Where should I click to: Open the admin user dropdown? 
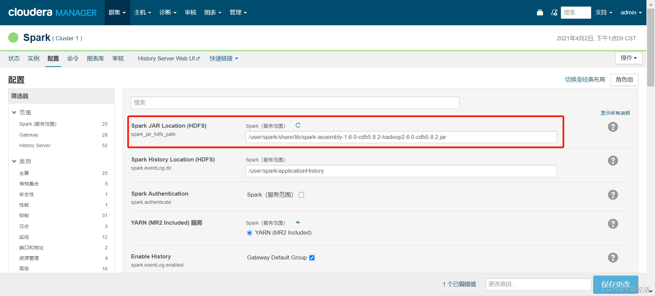click(x=631, y=13)
